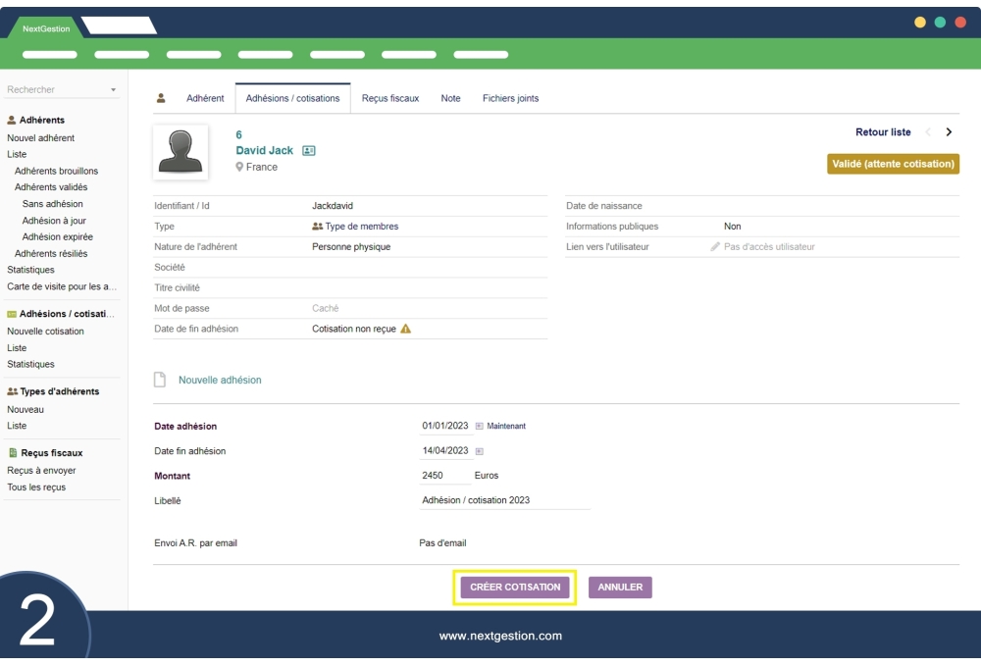Click the warning triangle beside Cotisation non reçue
Image resolution: width=981 pixels, height=666 pixels.
tap(406, 330)
